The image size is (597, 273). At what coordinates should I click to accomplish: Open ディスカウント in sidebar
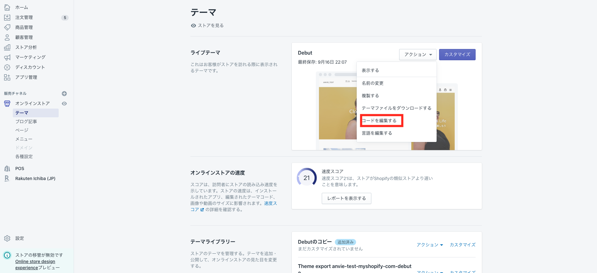(x=30, y=67)
